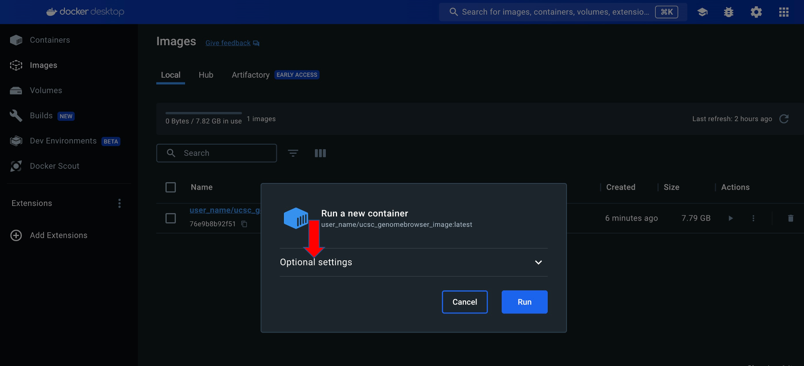Run the image with play icon
The image size is (804, 366).
(x=730, y=218)
